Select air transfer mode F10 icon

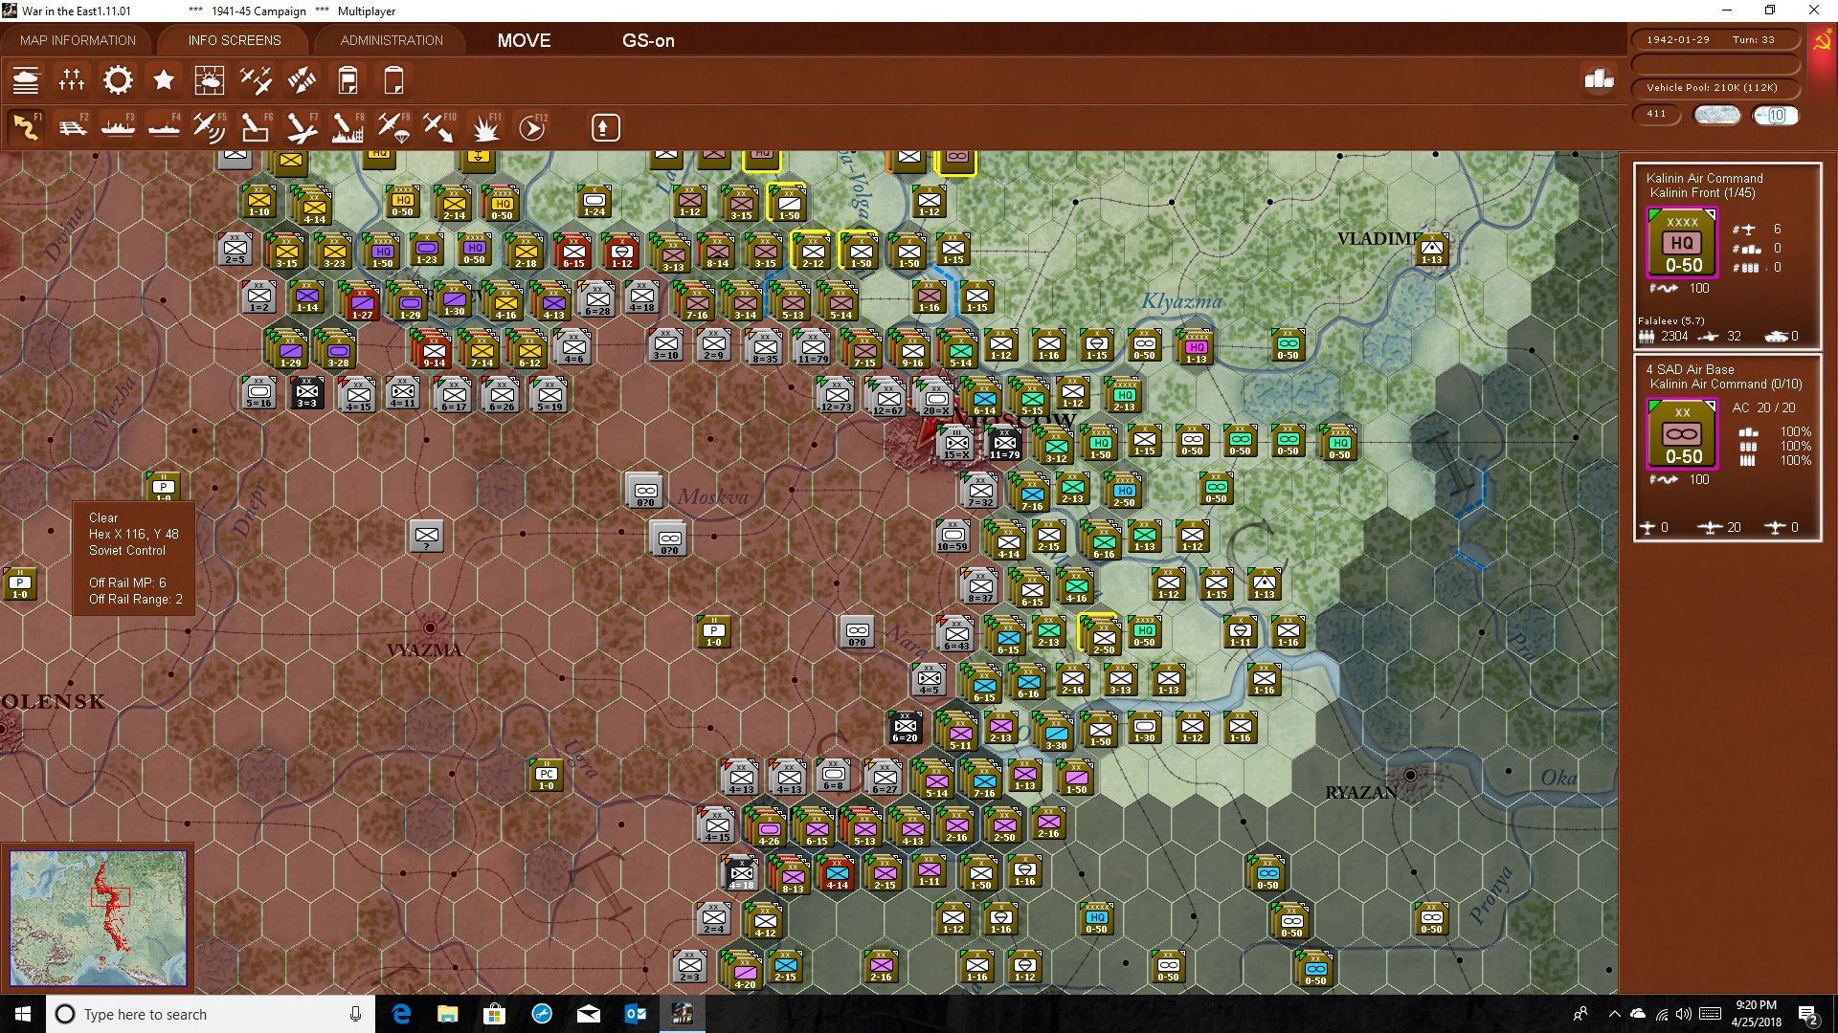coord(439,127)
